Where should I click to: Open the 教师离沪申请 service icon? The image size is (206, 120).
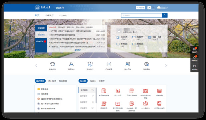103,91
